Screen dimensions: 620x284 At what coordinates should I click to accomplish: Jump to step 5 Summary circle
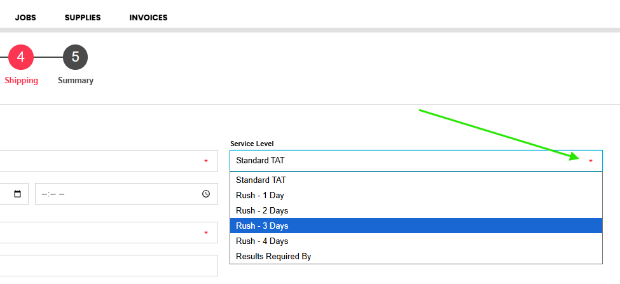(x=75, y=57)
